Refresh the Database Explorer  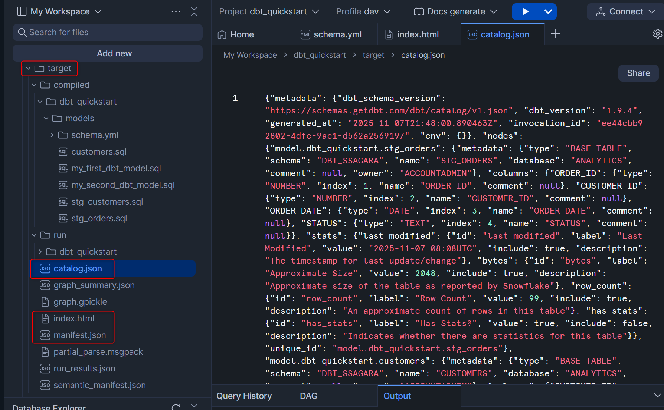point(176,407)
